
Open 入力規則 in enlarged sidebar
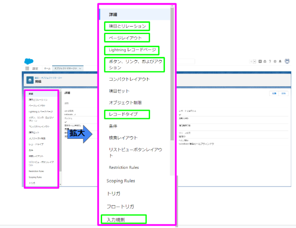click(x=123, y=219)
